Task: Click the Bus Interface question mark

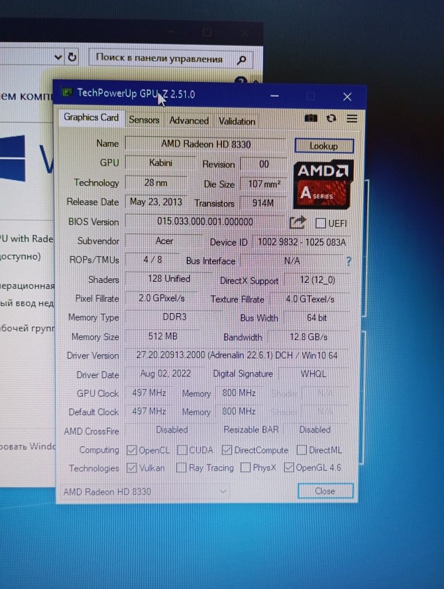Action: point(349,261)
